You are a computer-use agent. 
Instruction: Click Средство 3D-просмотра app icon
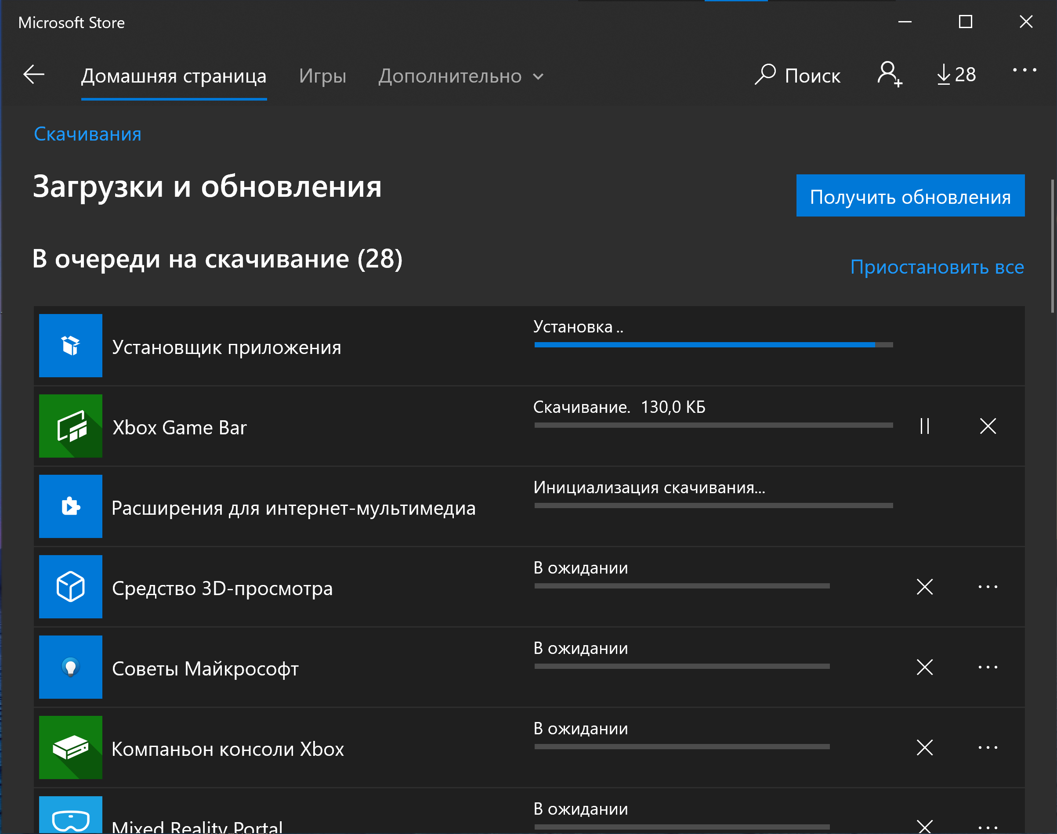[71, 587]
